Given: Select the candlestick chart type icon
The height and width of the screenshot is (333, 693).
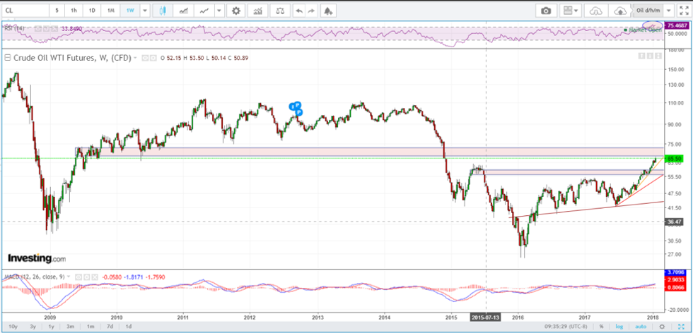Looking at the screenshot, I should click(x=163, y=11).
